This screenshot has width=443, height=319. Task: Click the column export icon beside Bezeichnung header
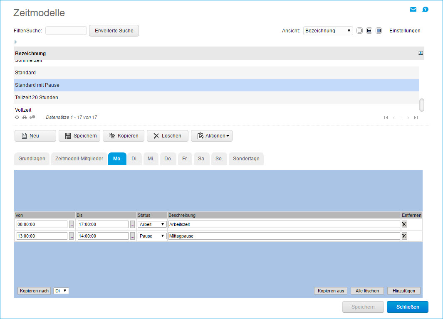pos(421,53)
